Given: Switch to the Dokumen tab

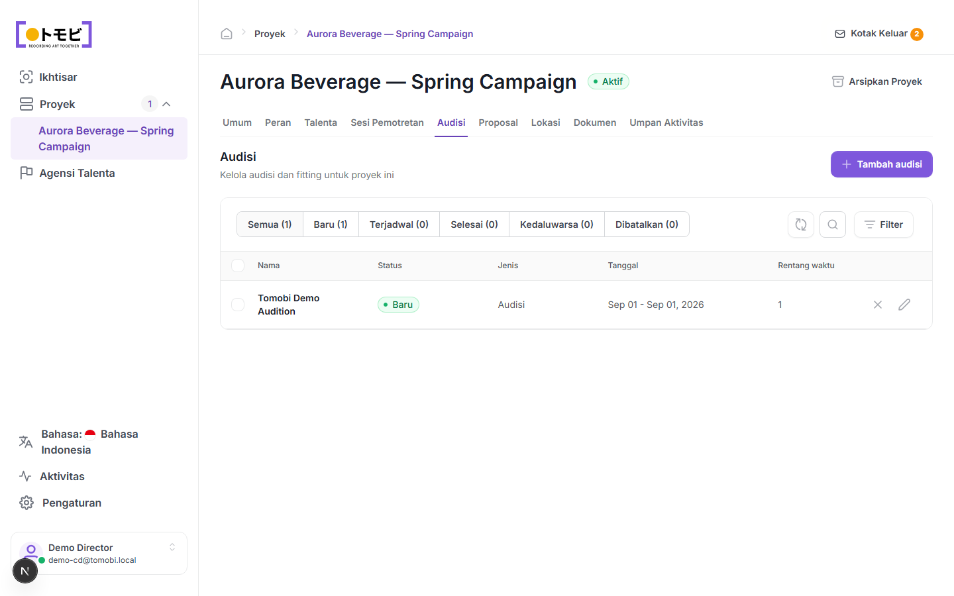Looking at the screenshot, I should (595, 123).
